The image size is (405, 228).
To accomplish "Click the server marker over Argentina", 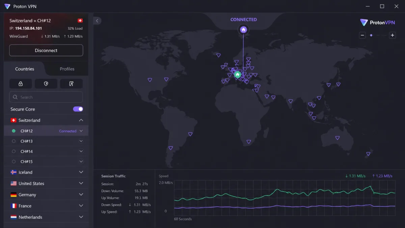I will pos(170,148).
